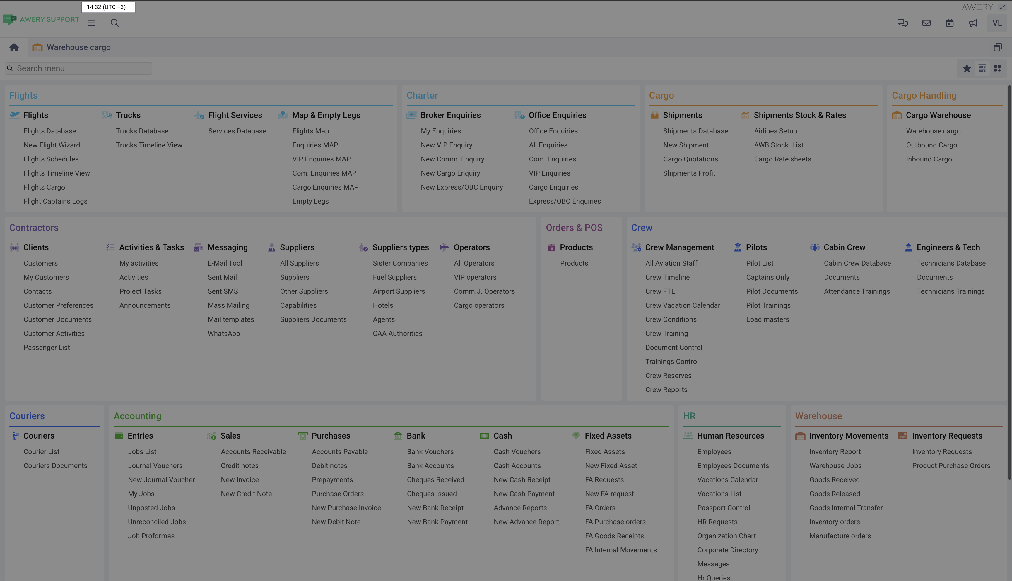The width and height of the screenshot is (1012, 581).
Task: Open Crew Timeline menu item
Action: [x=667, y=277]
